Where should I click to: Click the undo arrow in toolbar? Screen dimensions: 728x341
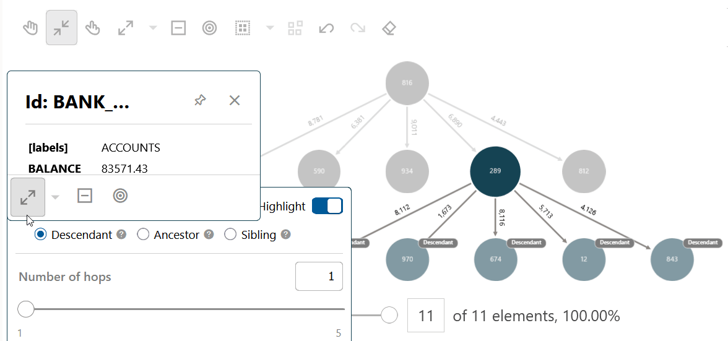pyautogui.click(x=326, y=28)
